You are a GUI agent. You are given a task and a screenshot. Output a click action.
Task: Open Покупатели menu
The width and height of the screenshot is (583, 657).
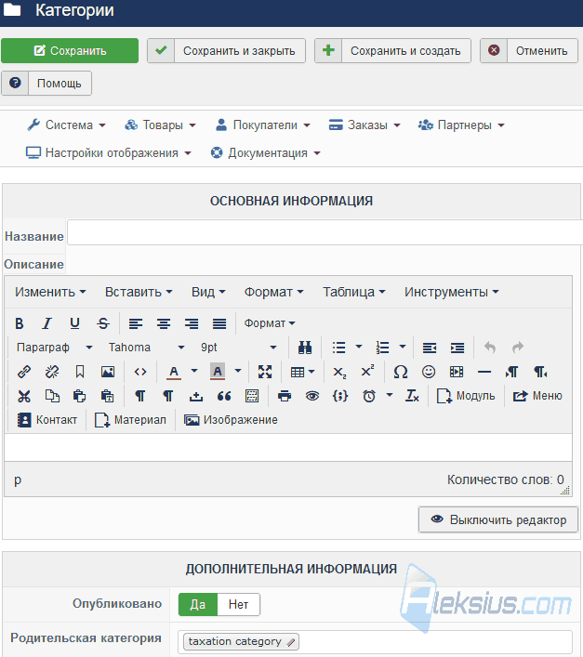[x=263, y=125]
